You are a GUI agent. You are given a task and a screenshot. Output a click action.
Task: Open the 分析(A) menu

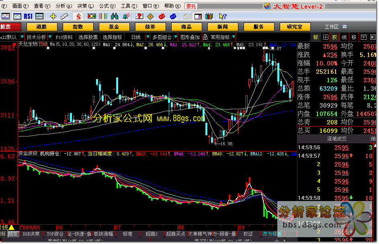64,6
